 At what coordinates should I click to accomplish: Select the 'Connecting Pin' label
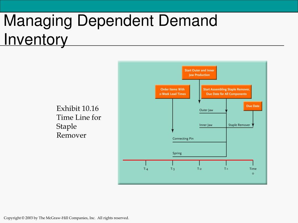pyautogui.click(x=183, y=139)
